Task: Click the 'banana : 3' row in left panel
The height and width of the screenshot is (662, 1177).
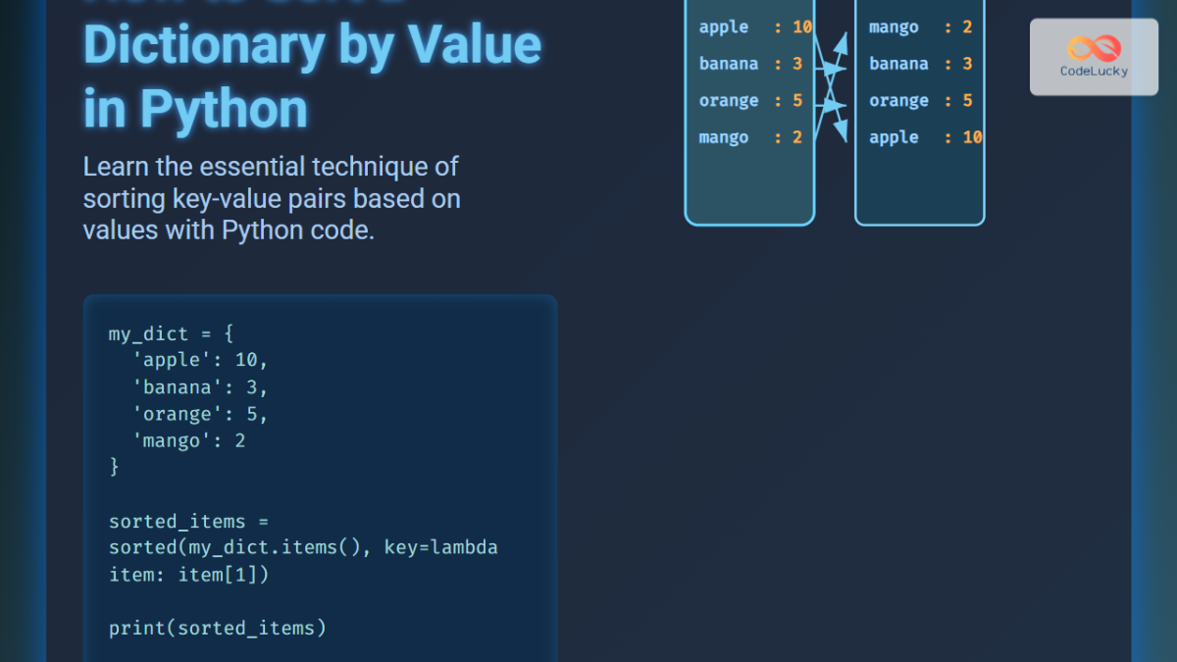Action: (750, 63)
